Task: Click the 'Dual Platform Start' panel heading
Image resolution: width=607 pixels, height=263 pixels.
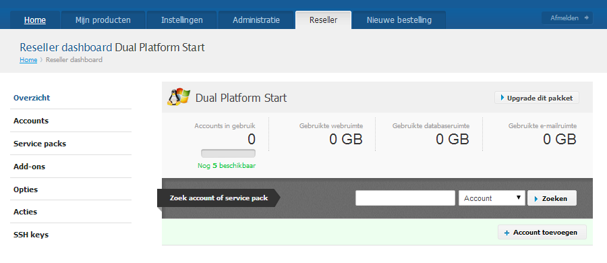Action: 241,98
